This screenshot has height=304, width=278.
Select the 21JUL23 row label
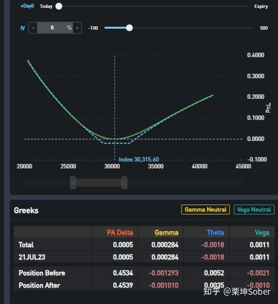(x=32, y=257)
